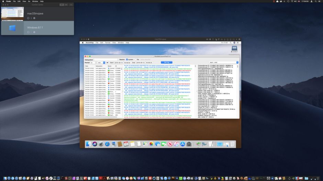Open the period unit min dropdown

101,63
